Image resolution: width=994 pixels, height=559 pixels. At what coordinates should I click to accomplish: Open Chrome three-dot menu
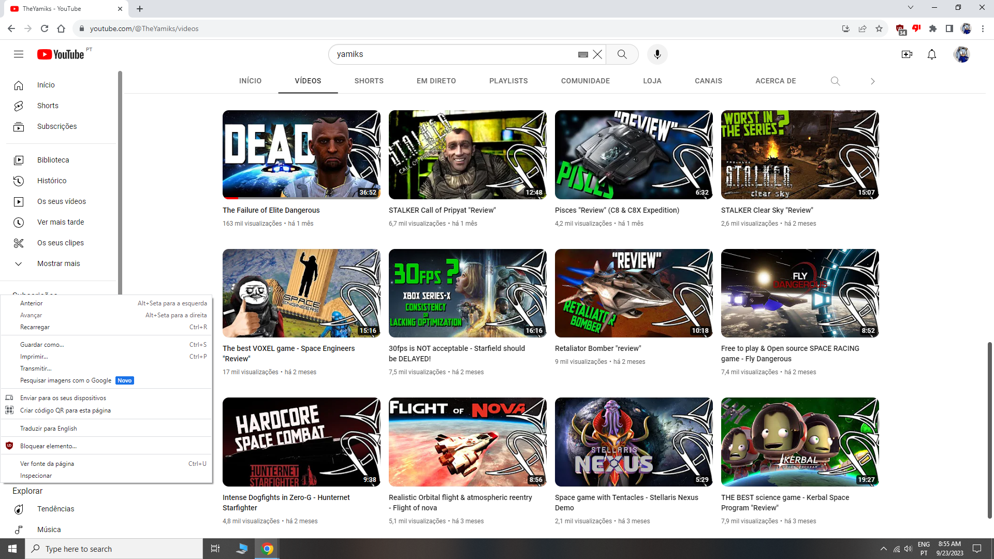click(983, 28)
